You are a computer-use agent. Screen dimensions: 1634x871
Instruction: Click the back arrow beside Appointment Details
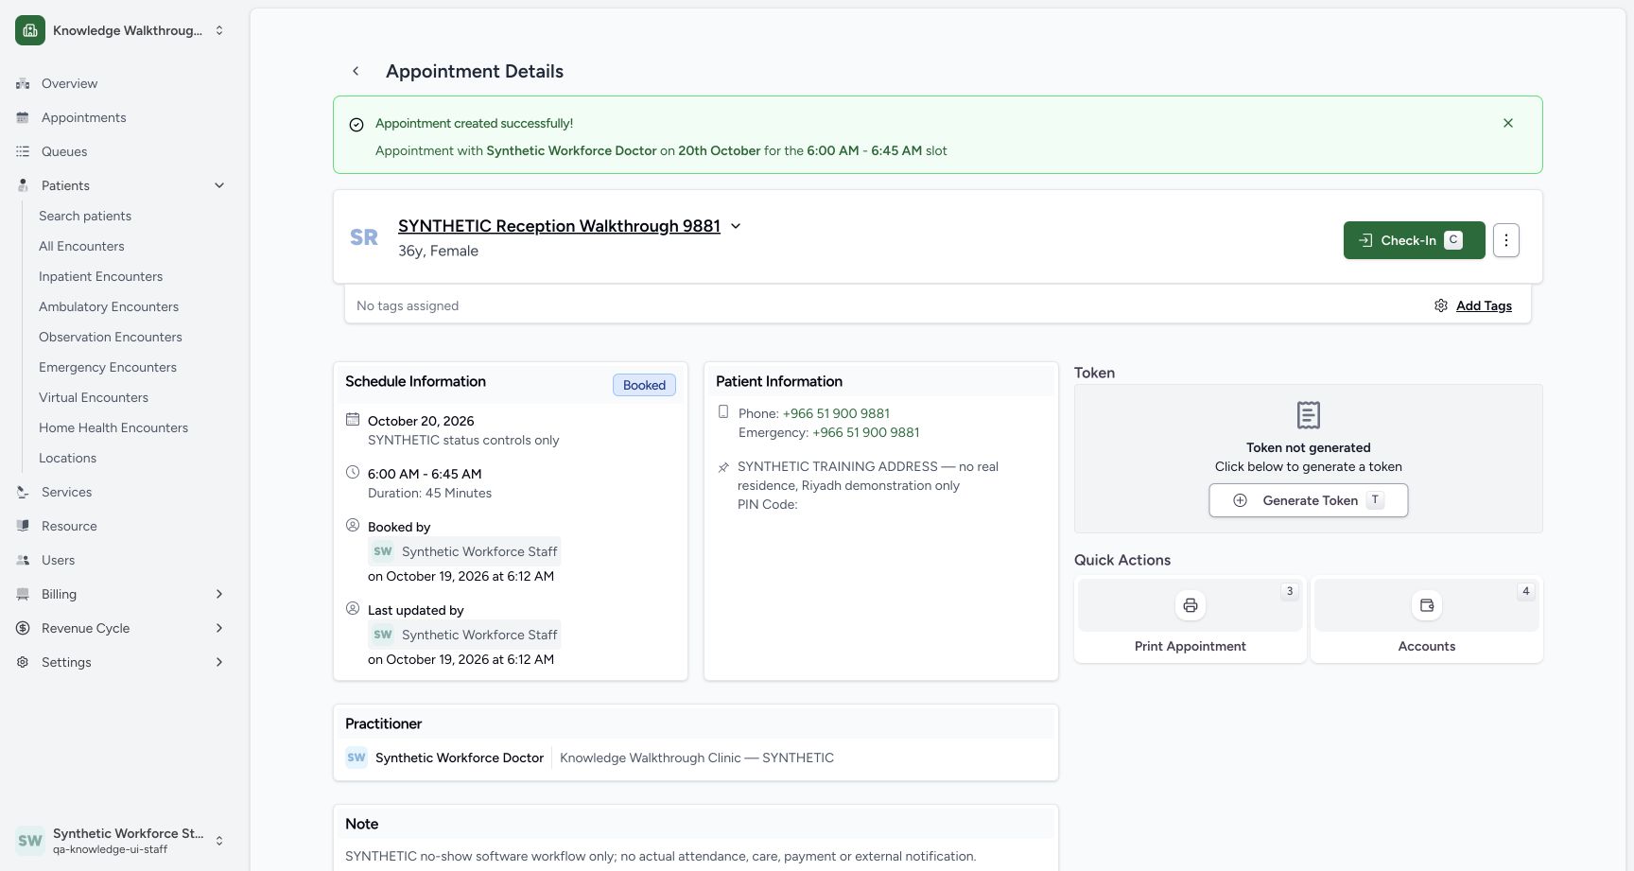click(x=356, y=71)
